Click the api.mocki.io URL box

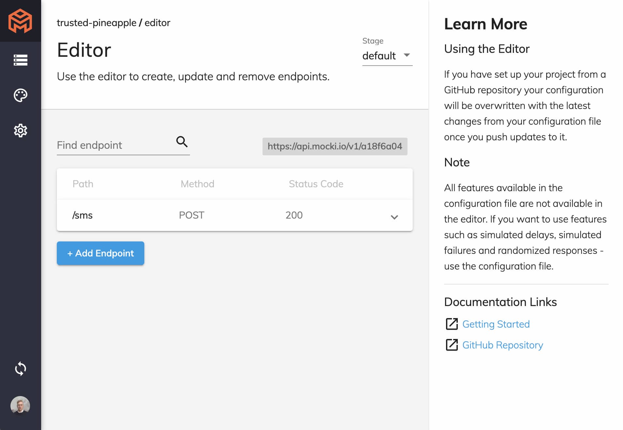point(335,146)
